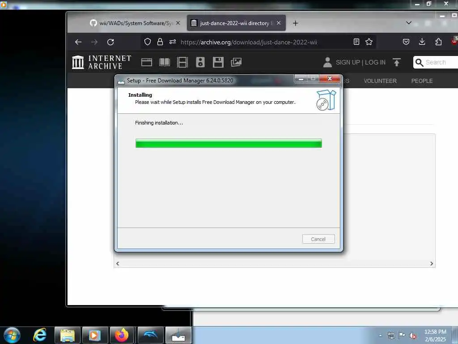
Task: Close the wii/WADs GitHub tab
Action: tap(178, 23)
